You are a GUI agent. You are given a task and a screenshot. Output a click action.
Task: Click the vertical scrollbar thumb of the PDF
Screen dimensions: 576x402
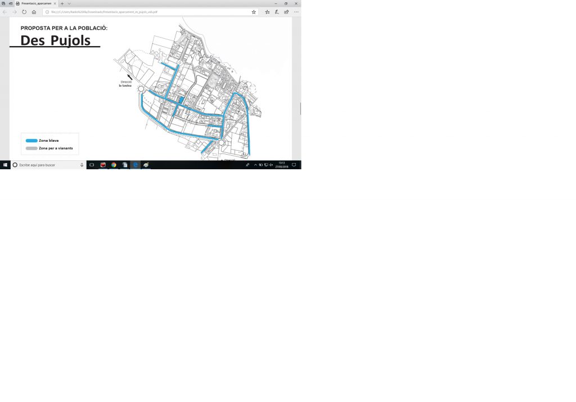point(300,109)
